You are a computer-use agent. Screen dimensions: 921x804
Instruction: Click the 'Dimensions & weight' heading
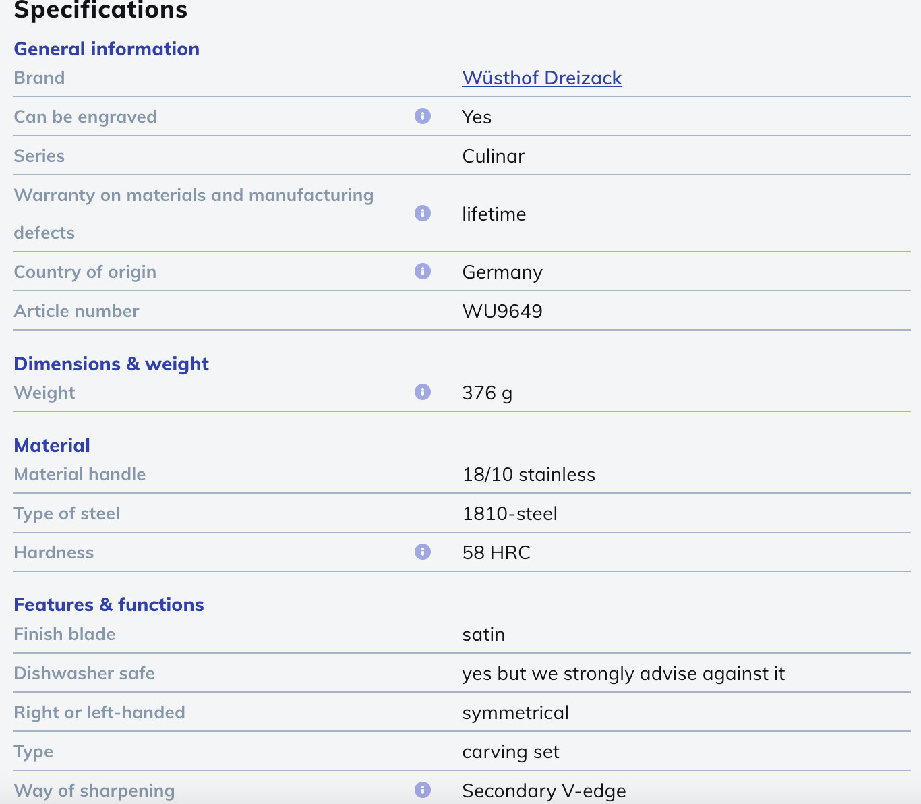pyautogui.click(x=111, y=364)
